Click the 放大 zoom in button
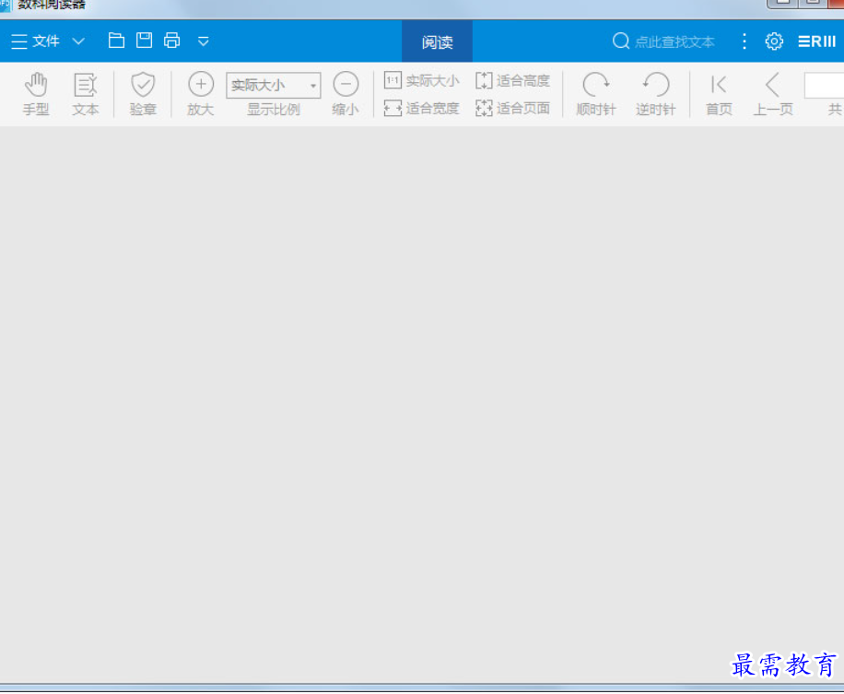The image size is (844, 694). click(201, 94)
